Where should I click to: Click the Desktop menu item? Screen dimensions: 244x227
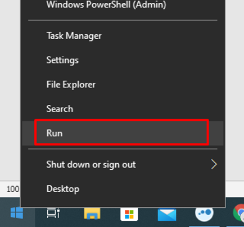123,189
